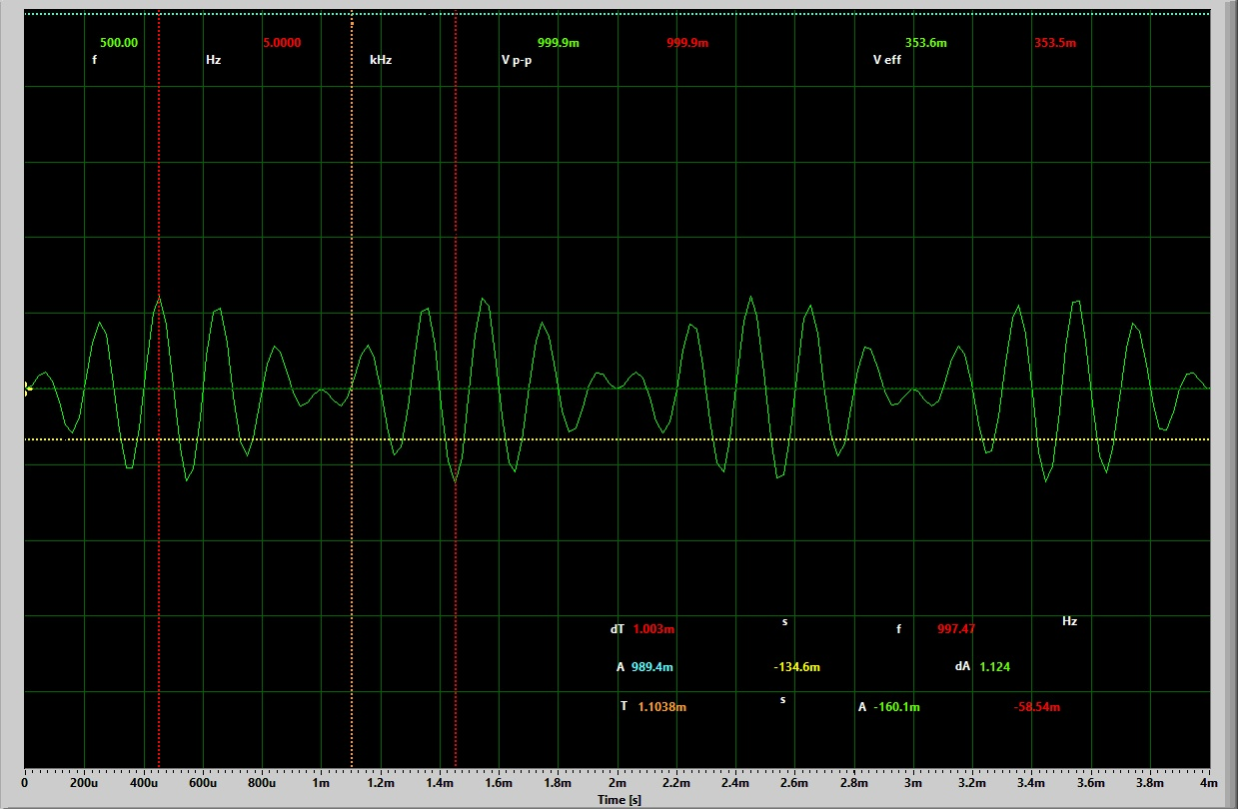Click the 1.6m time axis tick label
The width and height of the screenshot is (1238, 809).
(x=499, y=785)
